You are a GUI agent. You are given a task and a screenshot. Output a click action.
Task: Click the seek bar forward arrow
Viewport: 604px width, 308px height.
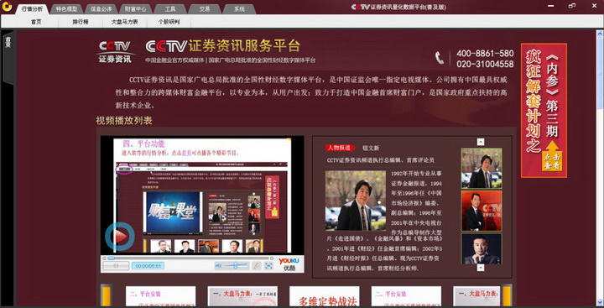tap(273, 258)
